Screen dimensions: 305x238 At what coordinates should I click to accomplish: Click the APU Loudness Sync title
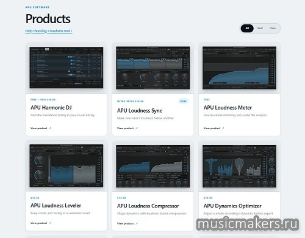tap(140, 111)
